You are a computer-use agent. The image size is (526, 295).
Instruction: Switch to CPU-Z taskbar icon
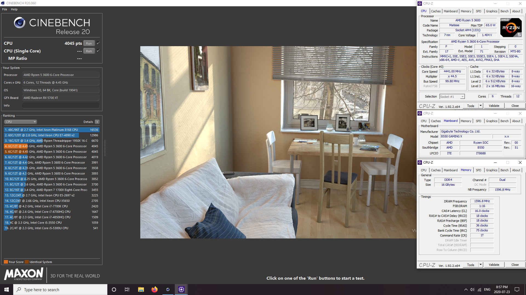tap(181, 290)
